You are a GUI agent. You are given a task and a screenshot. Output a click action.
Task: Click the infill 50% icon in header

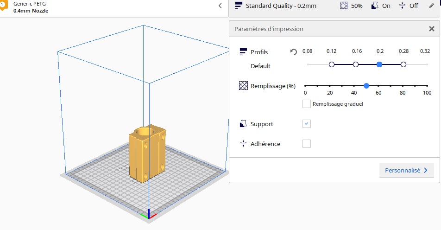344,6
